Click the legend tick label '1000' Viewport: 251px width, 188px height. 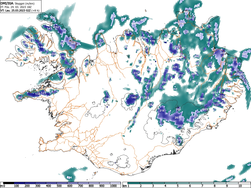(113, 186)
